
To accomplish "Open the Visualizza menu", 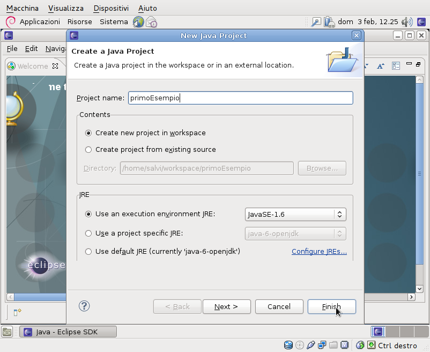I will [x=66, y=8].
